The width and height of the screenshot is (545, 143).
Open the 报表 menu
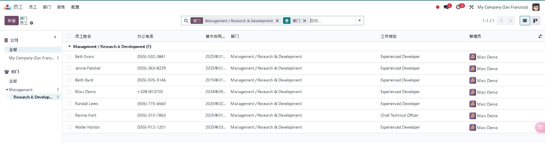61,7
